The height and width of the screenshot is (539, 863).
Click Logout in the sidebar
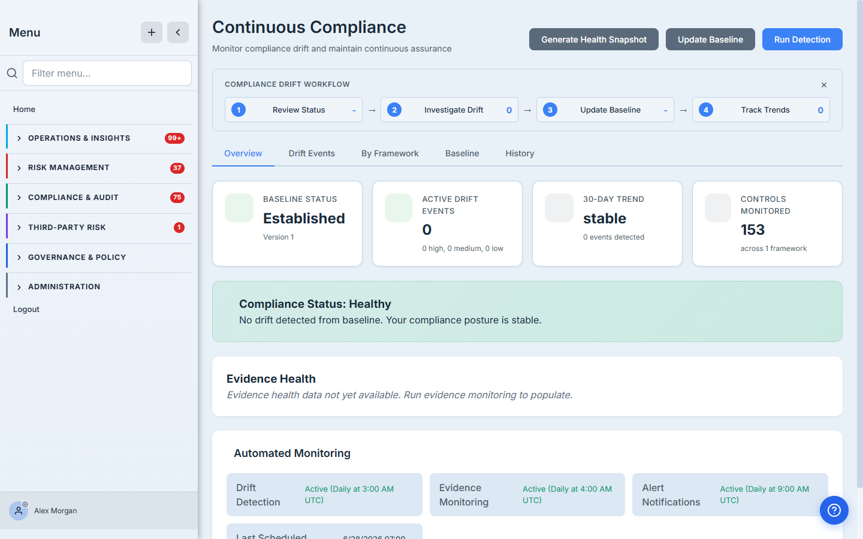pos(26,309)
